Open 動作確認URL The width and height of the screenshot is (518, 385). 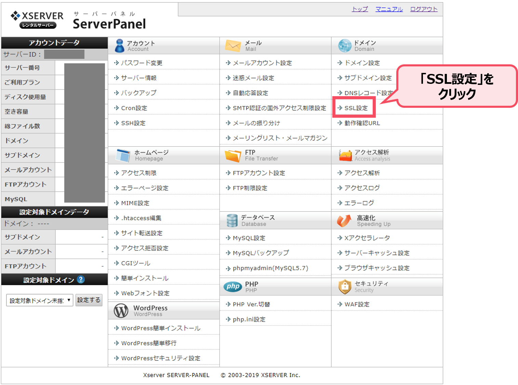point(362,123)
